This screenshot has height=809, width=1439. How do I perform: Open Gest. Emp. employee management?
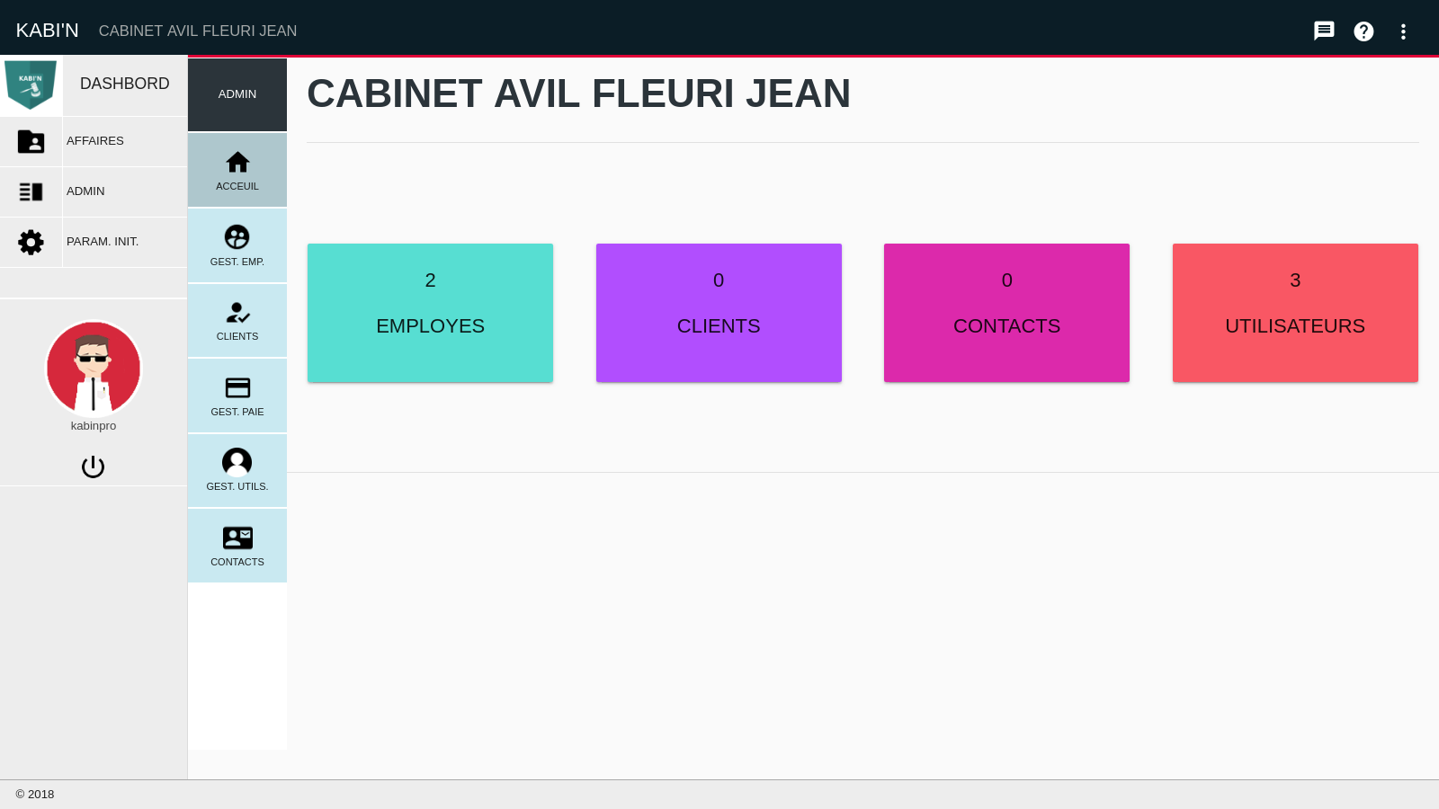(x=237, y=245)
